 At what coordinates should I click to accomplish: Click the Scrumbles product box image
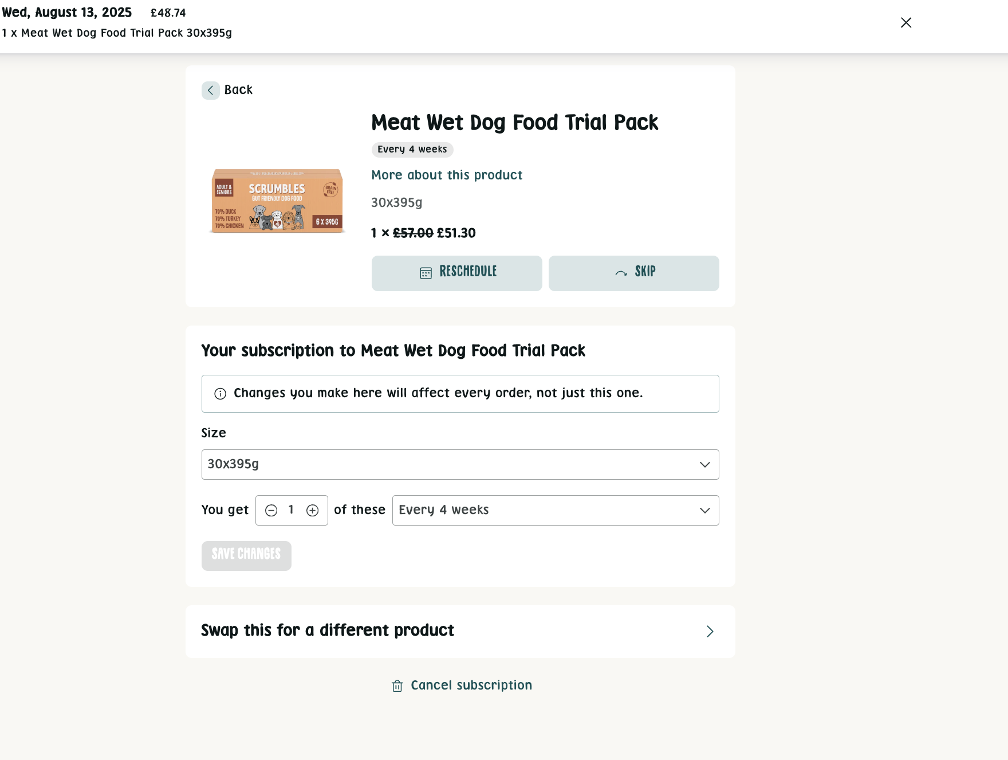(277, 201)
